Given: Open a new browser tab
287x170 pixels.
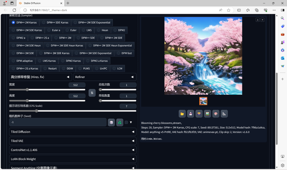Looking at the screenshot, I should click(x=68, y=3).
